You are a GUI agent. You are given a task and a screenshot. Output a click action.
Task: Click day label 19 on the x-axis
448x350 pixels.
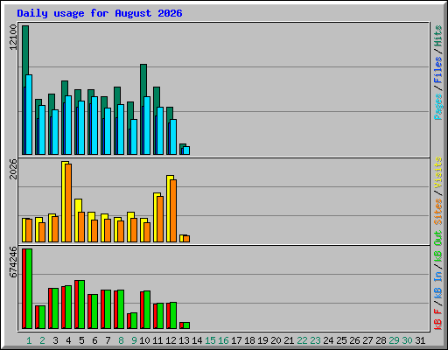pos(262,340)
